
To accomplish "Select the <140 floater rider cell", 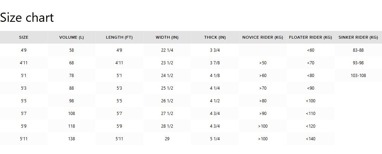I will pos(310,139).
